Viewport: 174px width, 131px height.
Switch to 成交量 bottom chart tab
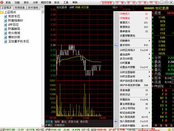(49, 122)
